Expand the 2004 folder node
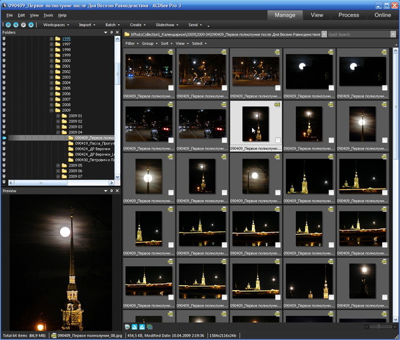400x340 pixels. [x=51, y=83]
